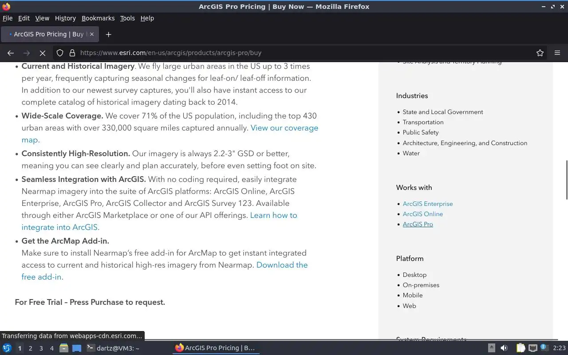Click 'Wide-Scale Coverage.' bold text
The width and height of the screenshot is (568, 355).
(x=63, y=116)
